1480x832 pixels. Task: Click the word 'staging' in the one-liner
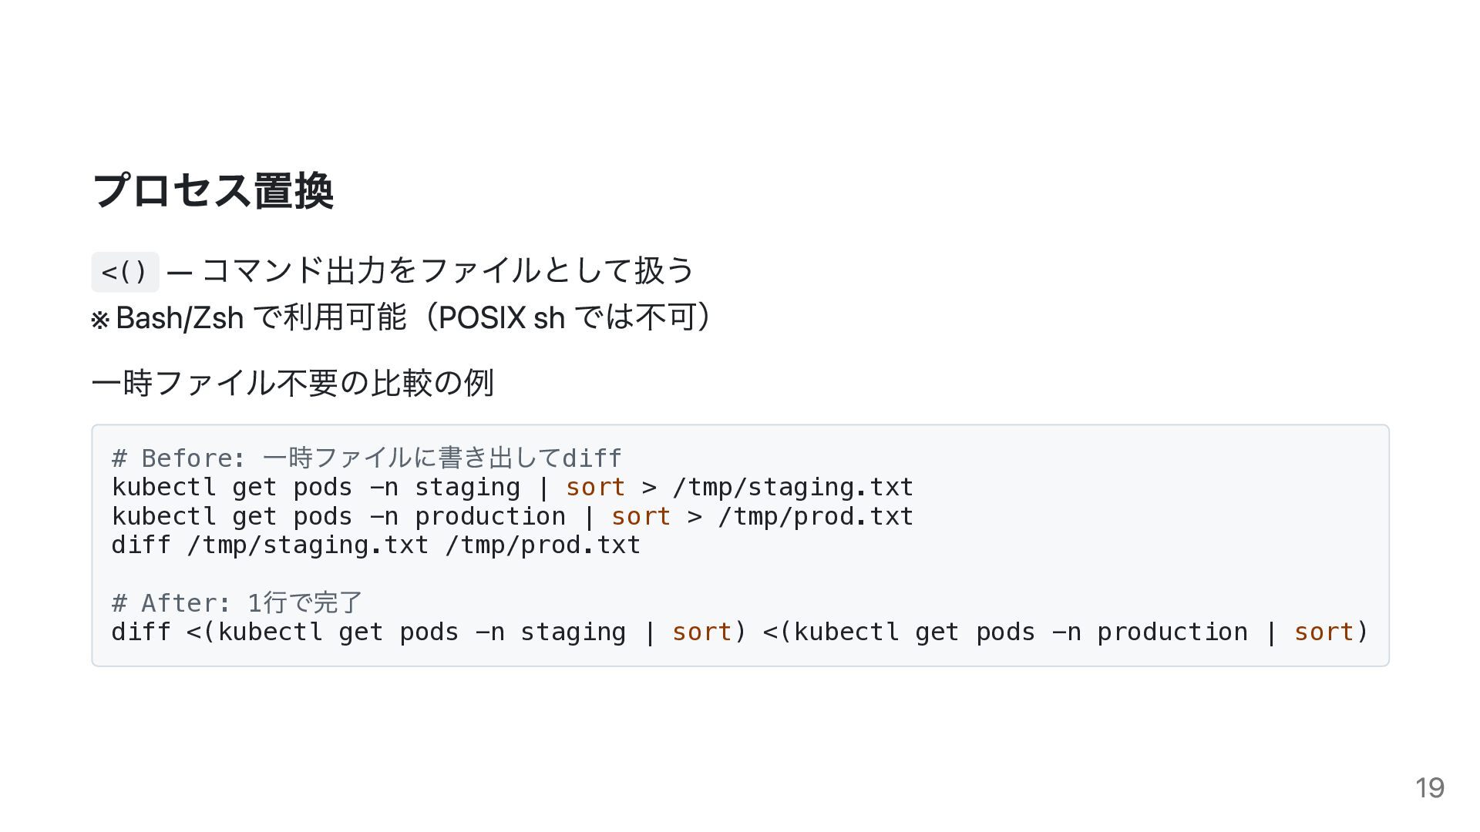pyautogui.click(x=573, y=632)
